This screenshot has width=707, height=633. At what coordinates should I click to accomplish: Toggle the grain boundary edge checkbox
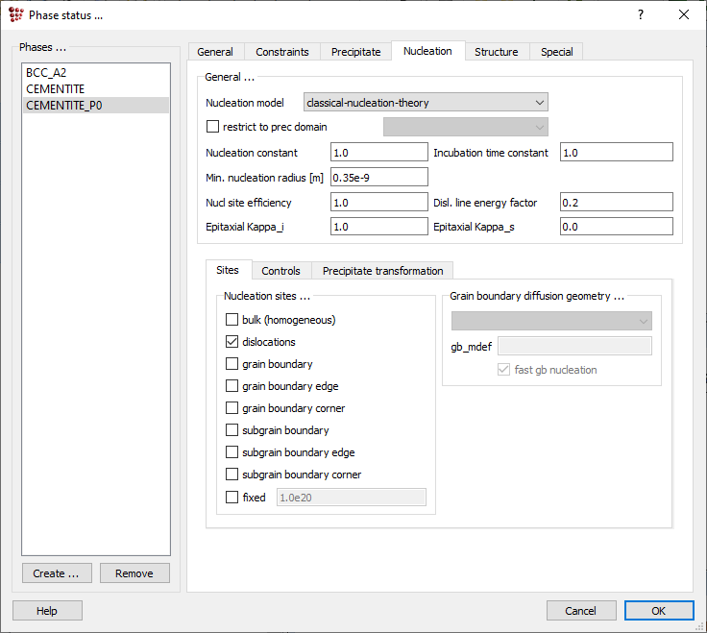[232, 386]
